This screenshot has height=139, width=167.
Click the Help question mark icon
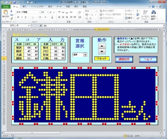tap(153, 7)
